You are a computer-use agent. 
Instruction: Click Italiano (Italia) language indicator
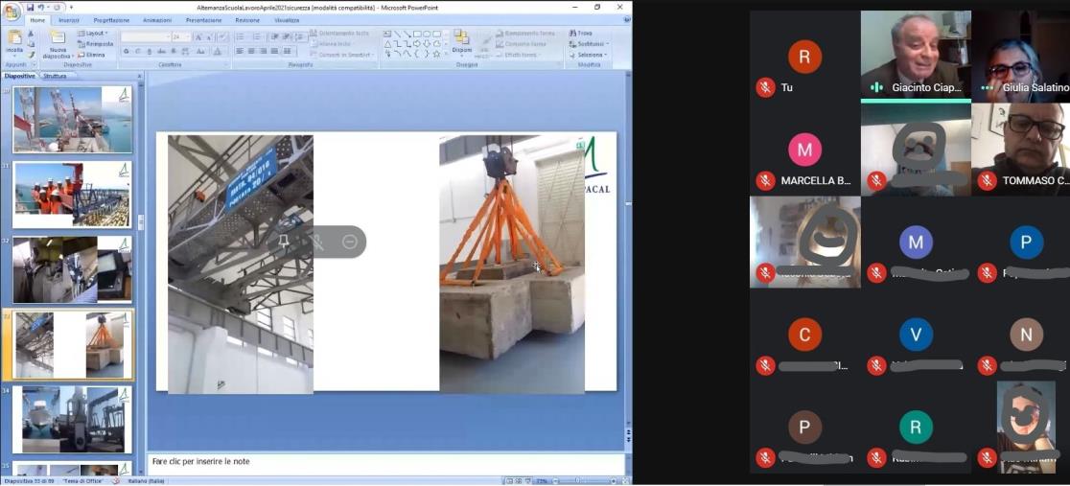(148, 480)
